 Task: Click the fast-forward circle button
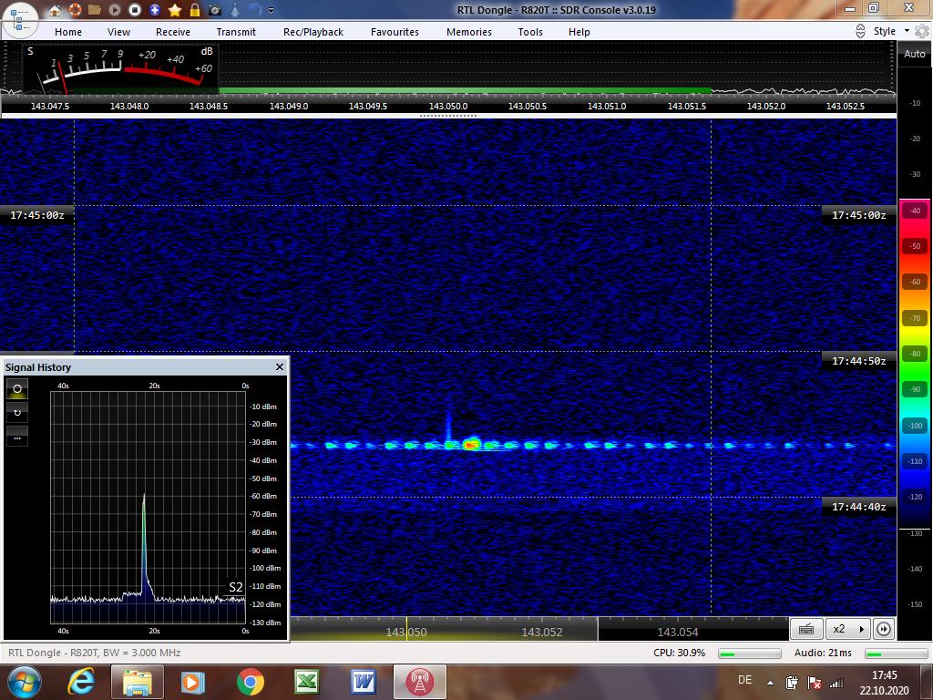(x=884, y=629)
